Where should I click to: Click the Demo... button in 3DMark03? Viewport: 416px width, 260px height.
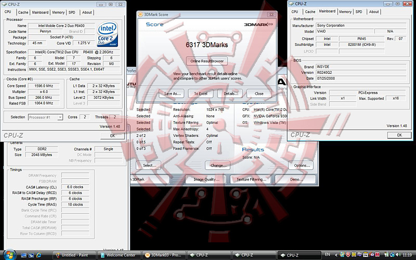tap(296, 179)
